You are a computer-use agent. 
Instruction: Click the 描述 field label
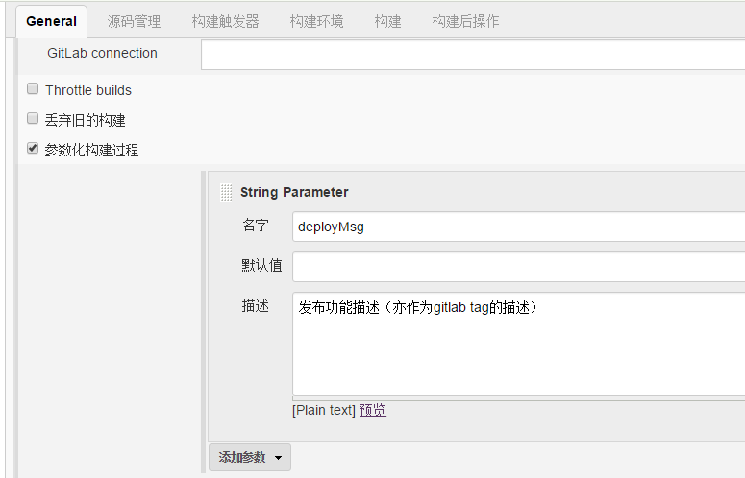[256, 305]
